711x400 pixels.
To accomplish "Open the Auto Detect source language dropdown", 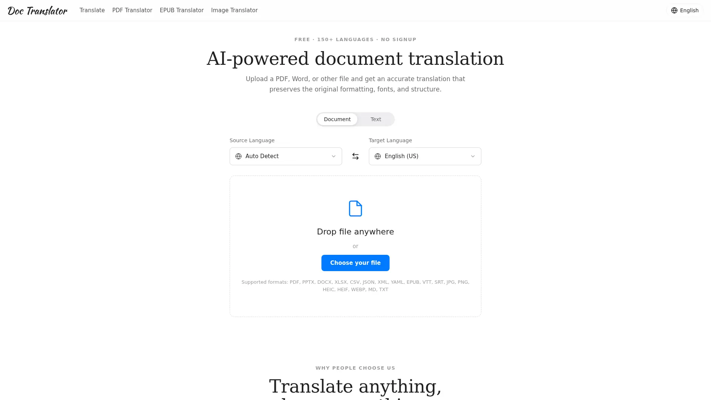I will pyautogui.click(x=286, y=156).
